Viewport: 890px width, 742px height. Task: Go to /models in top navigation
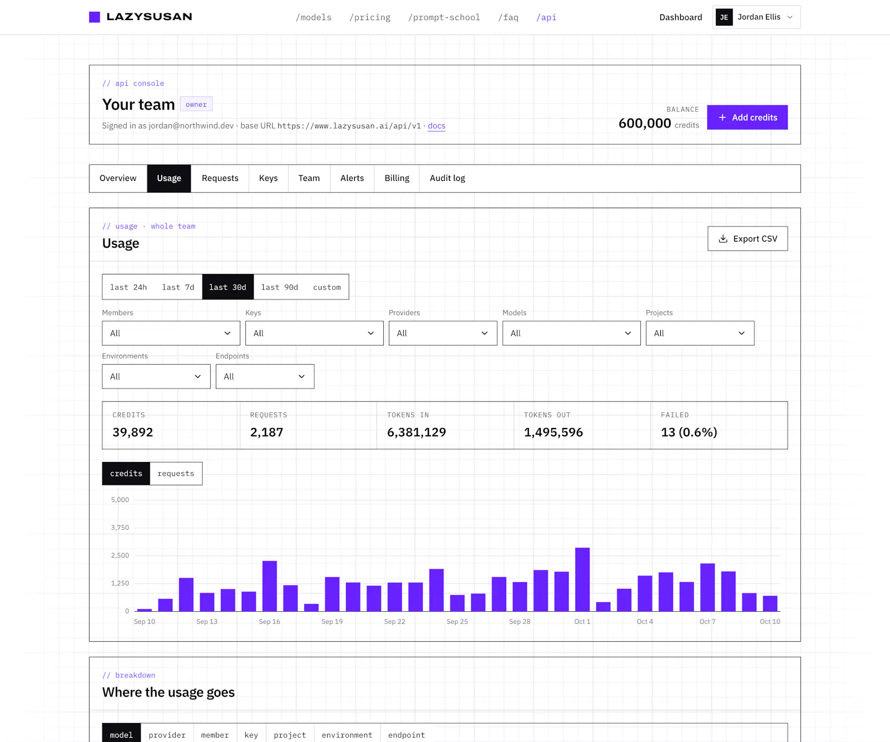314,17
